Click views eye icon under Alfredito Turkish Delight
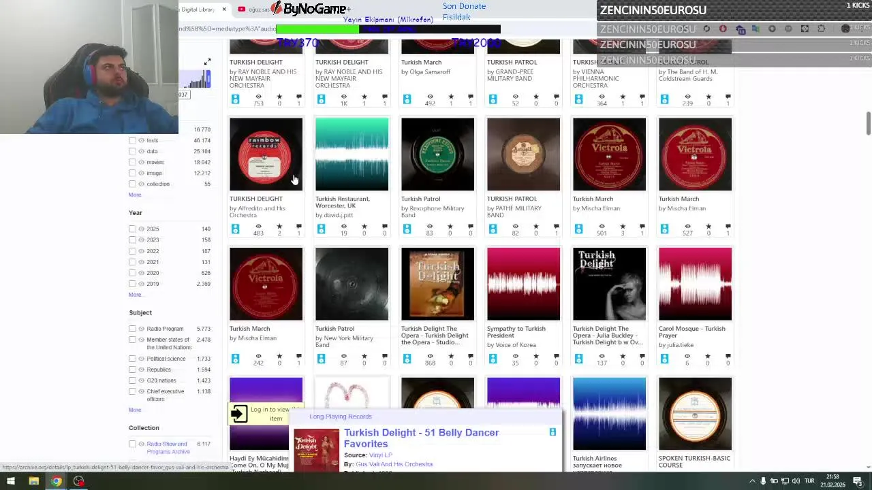This screenshot has width=872, height=490. tap(258, 226)
